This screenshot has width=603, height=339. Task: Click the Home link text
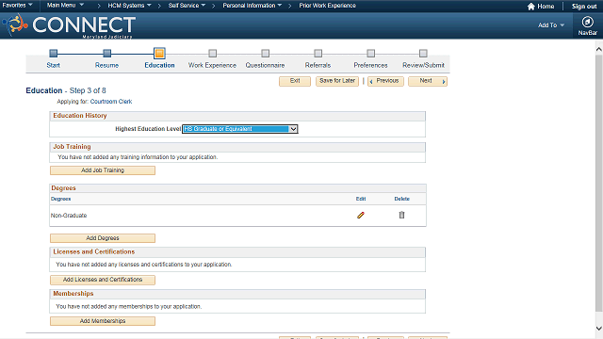(x=546, y=7)
